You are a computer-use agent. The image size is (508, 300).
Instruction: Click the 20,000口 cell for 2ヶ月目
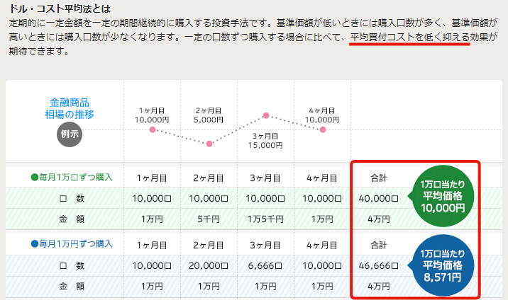209,266
